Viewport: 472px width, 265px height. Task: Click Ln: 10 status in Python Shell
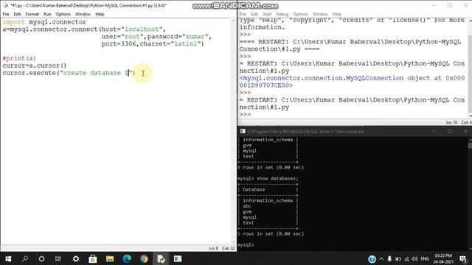451,122
